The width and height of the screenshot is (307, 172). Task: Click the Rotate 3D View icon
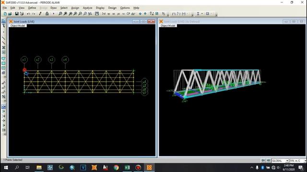(128, 14)
